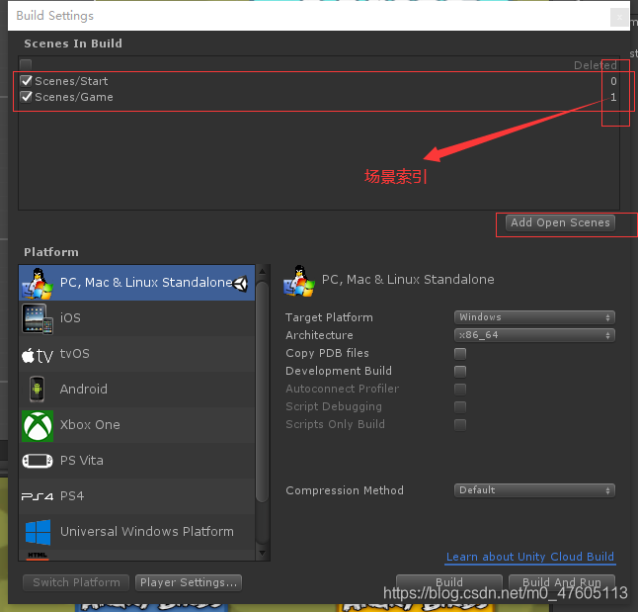This screenshot has width=638, height=612.
Task: Click Build And Run button
Action: point(562,582)
